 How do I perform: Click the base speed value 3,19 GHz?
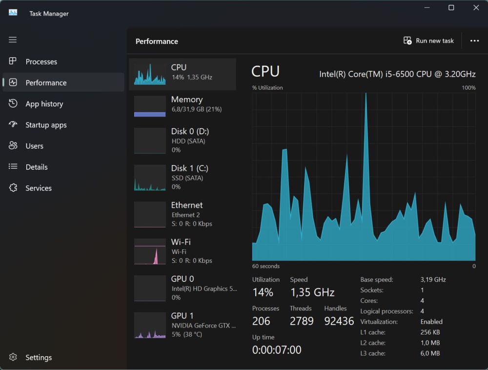433,279
